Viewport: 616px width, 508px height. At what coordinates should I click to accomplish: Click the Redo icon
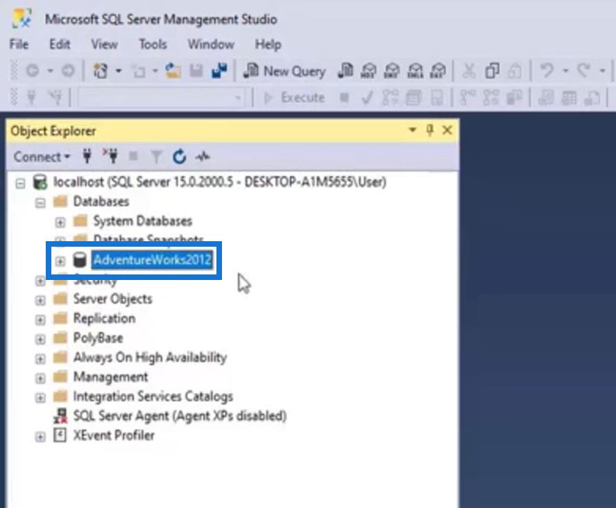coord(583,71)
